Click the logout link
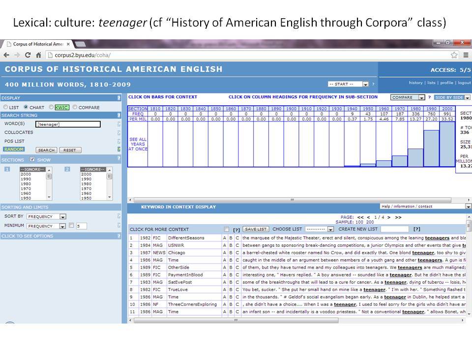 pyautogui.click(x=464, y=83)
